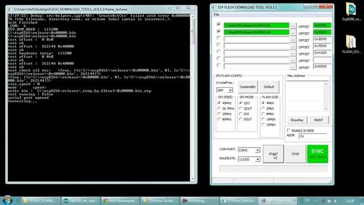Switch to C:\Users\Dell console taskbar item
Screen dimensions: 364x205
tap(239, 200)
